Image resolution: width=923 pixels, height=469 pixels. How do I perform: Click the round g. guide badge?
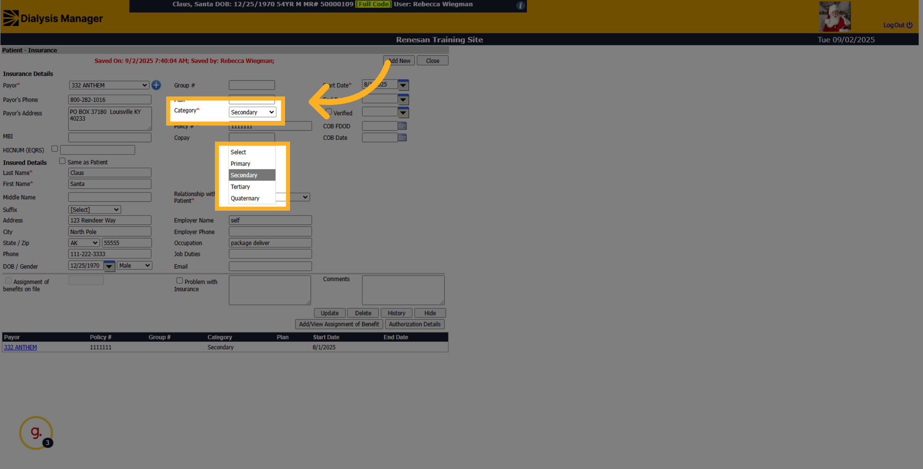(x=36, y=433)
